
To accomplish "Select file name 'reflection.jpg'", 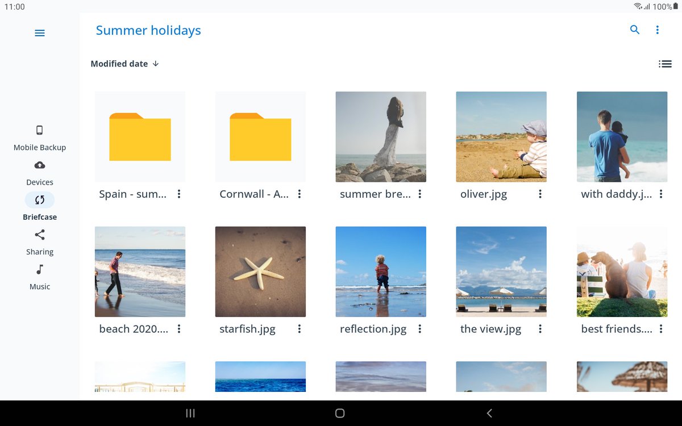I will click(373, 329).
